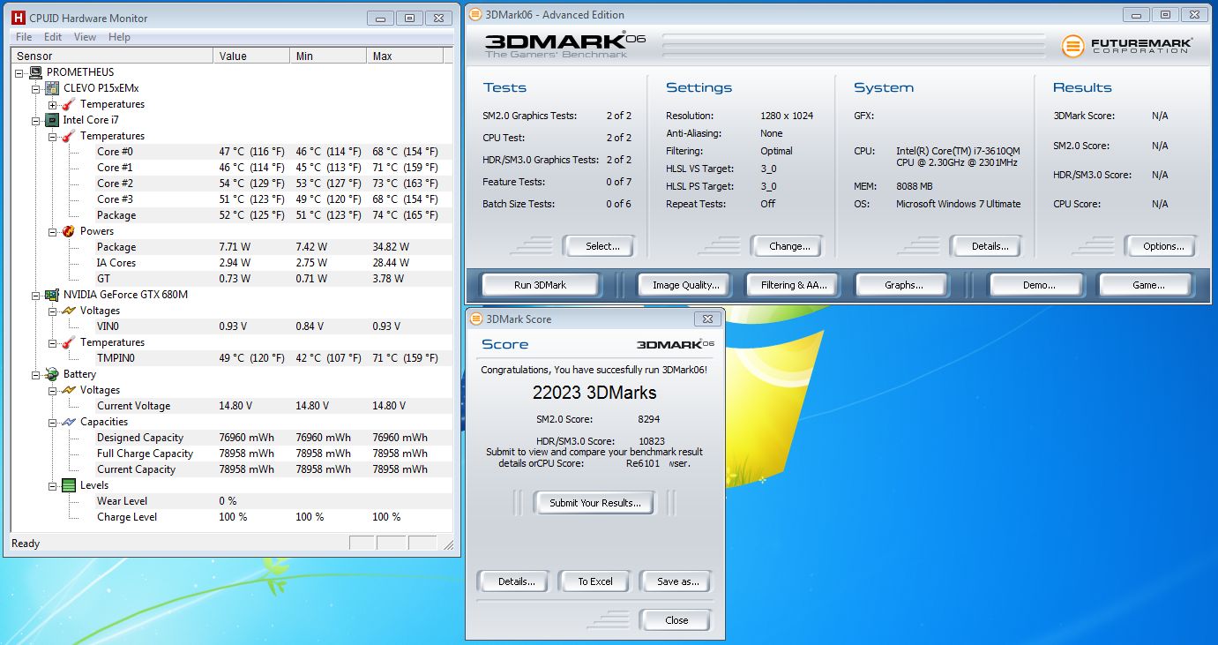The height and width of the screenshot is (645, 1218).
Task: Export score with To Excel button
Action: tap(595, 581)
